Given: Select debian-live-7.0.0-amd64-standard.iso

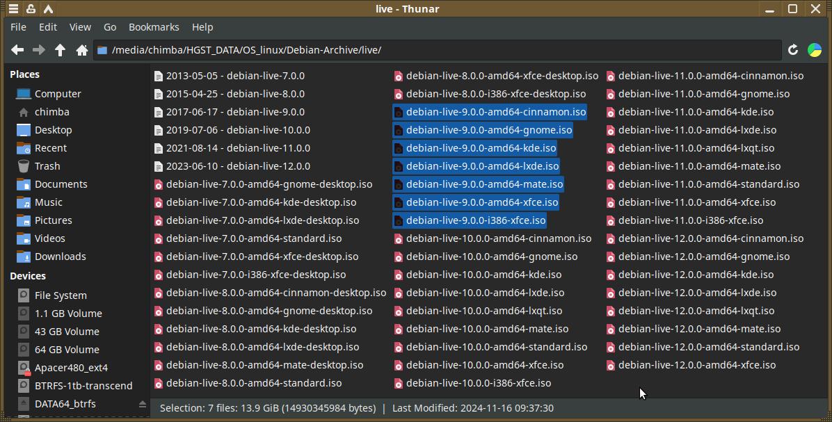Looking at the screenshot, I should (x=248, y=238).
